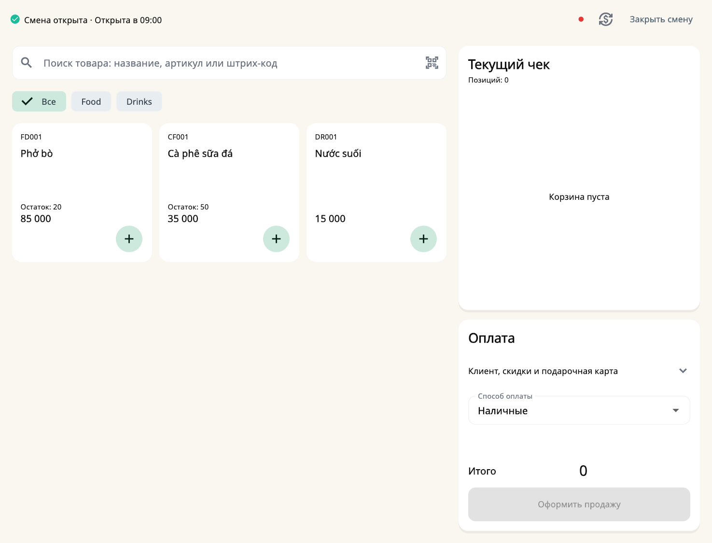Click the QR barcode scanner icon
712x543 pixels.
pos(432,63)
